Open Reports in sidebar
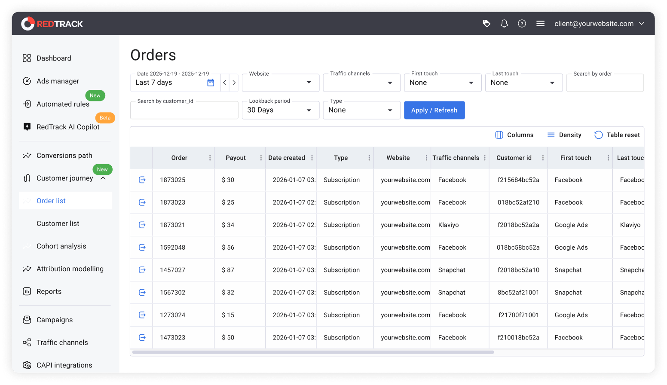 click(49, 291)
